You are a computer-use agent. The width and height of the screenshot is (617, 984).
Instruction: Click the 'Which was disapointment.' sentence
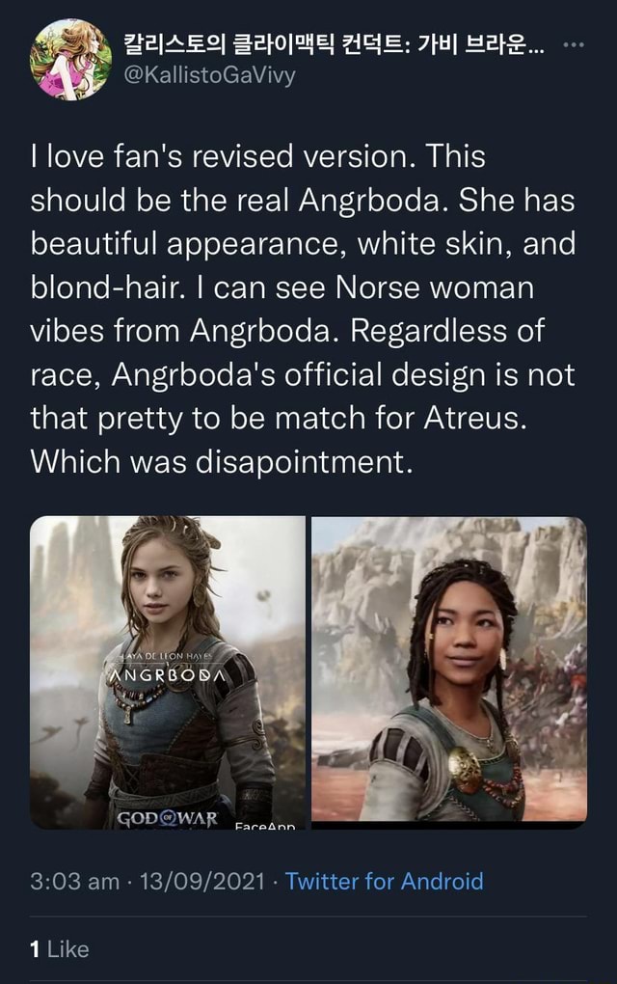(222, 462)
